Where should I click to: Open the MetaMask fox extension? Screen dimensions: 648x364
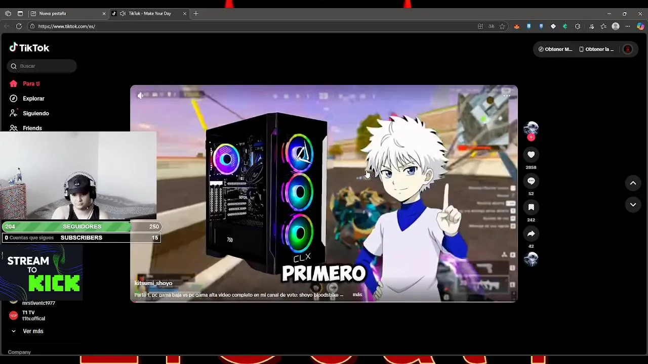[516, 26]
